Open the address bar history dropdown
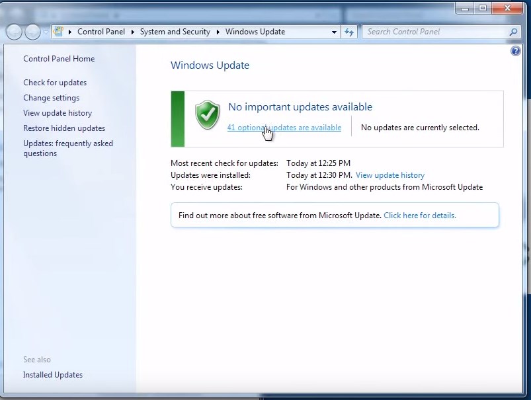Screen dimensions: 531x400 click(x=334, y=32)
